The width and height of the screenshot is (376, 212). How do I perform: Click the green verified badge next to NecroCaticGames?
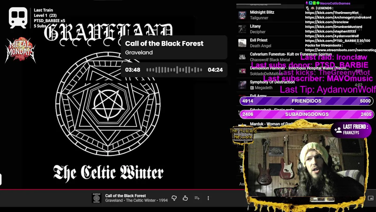click(318, 3)
